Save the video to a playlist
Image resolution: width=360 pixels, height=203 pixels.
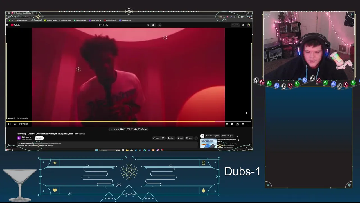189,138
